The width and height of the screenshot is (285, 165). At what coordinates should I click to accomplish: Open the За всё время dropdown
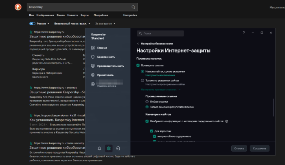(105, 24)
